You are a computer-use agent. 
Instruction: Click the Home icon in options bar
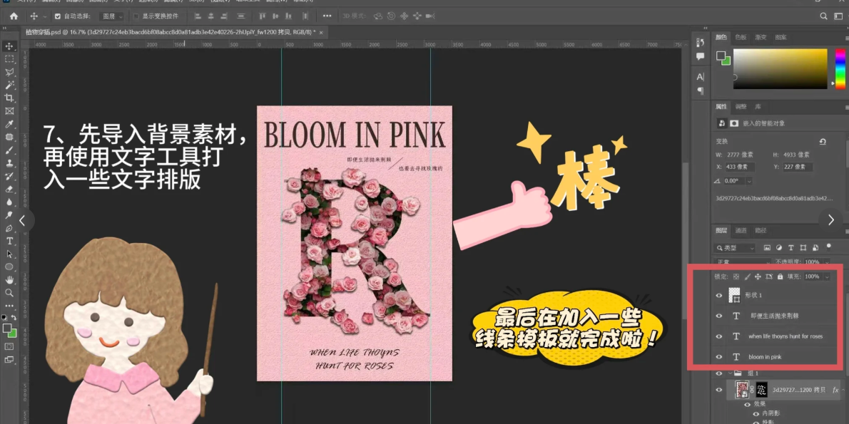point(13,16)
